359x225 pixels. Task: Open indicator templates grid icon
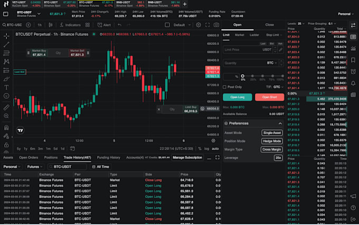point(88,25)
